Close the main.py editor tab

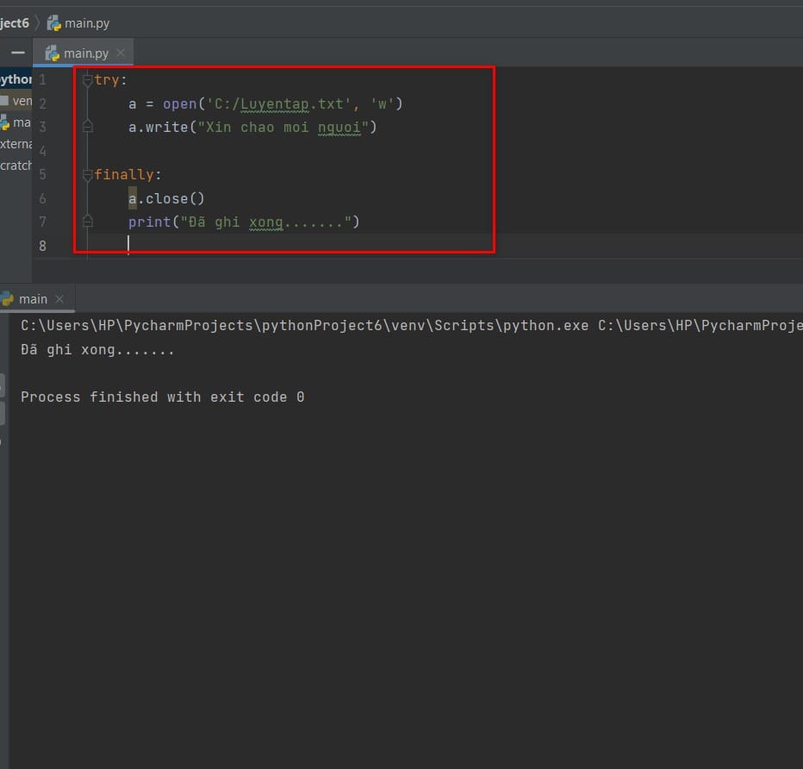click(x=121, y=53)
